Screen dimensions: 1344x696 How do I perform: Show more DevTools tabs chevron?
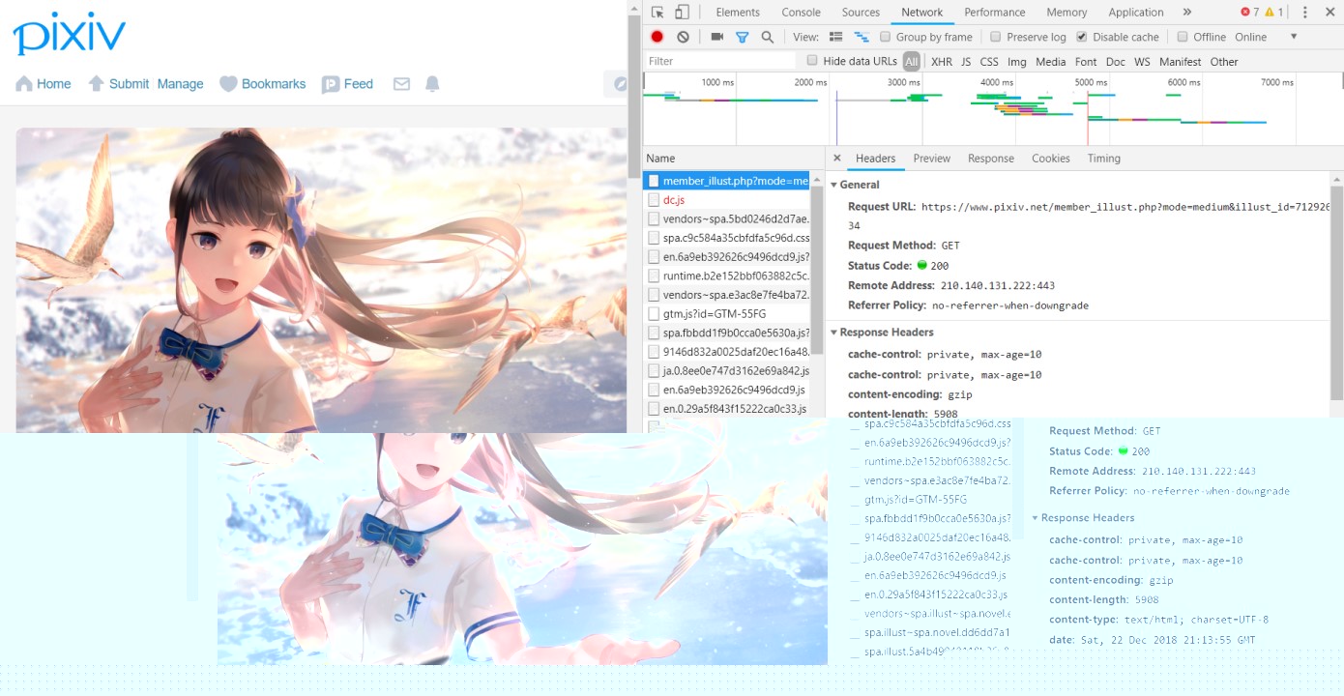1186,13
